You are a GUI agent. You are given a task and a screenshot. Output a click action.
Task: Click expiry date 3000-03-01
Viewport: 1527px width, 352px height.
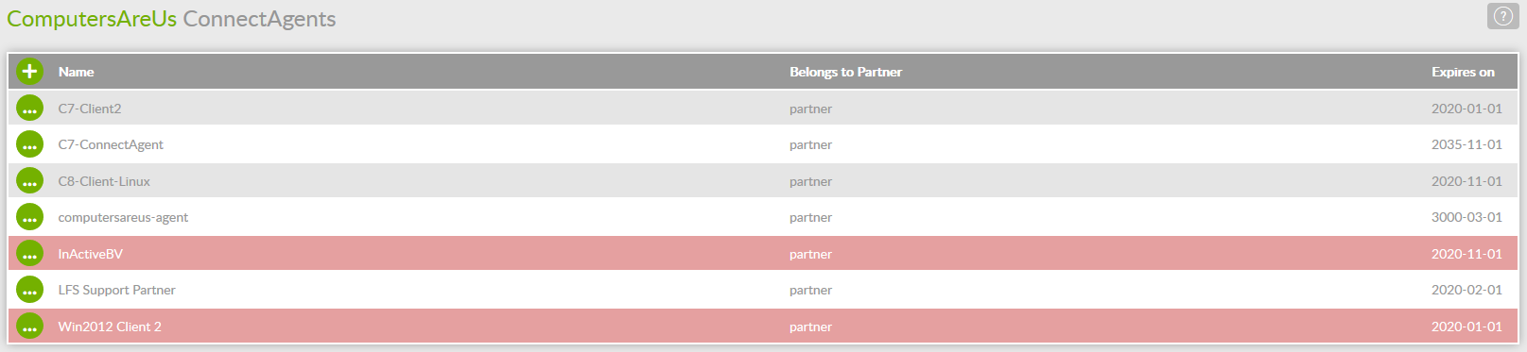[x=1466, y=217]
